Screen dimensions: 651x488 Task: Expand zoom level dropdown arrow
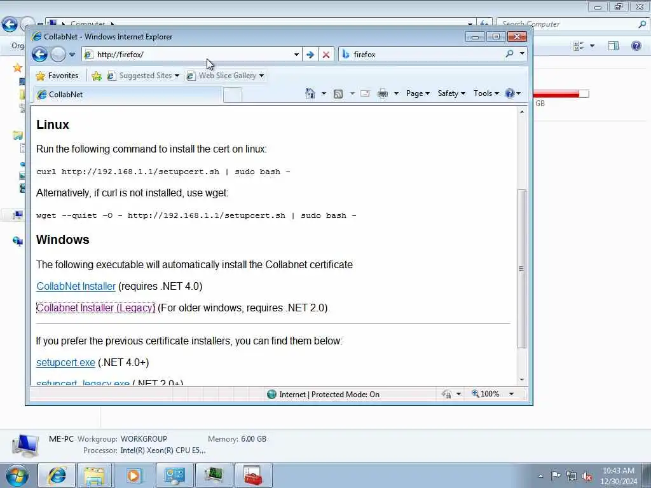(512, 394)
